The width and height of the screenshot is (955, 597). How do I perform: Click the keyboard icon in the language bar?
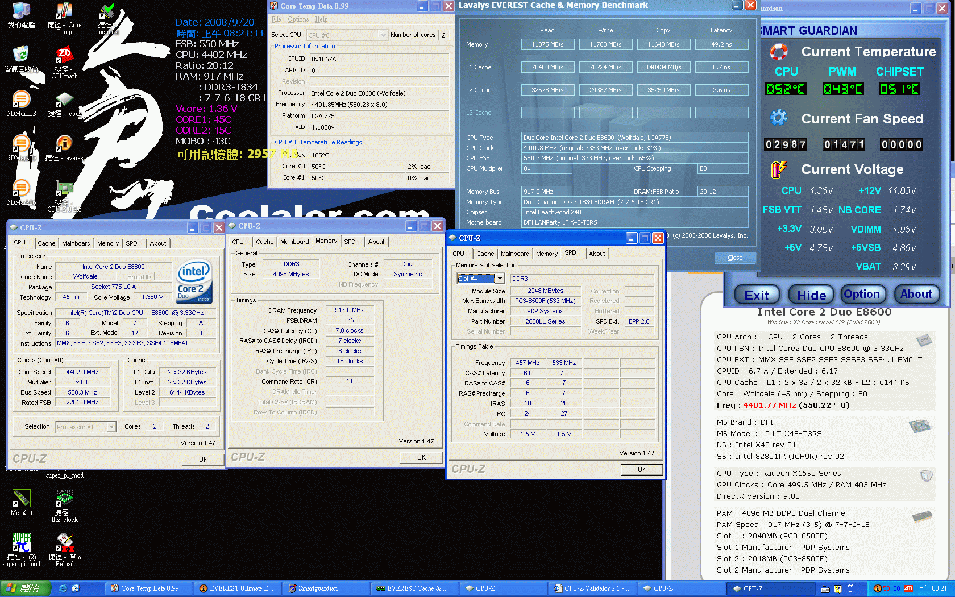pos(825,589)
